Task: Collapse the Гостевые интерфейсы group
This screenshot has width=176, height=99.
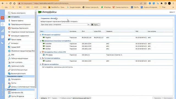Action: click(x=40, y=58)
